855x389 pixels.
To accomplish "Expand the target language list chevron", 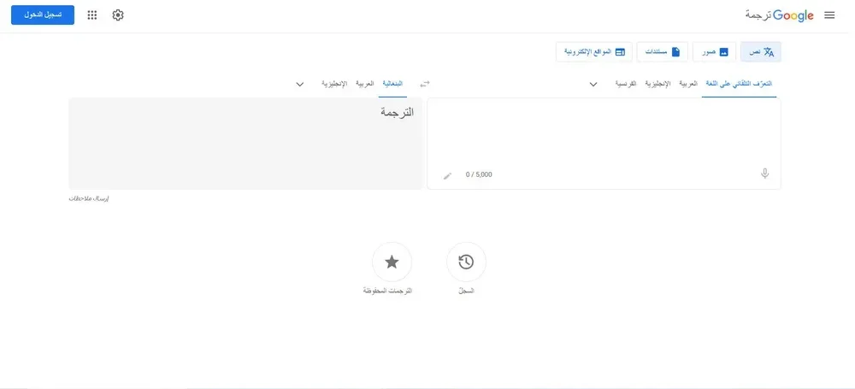I will click(x=300, y=84).
